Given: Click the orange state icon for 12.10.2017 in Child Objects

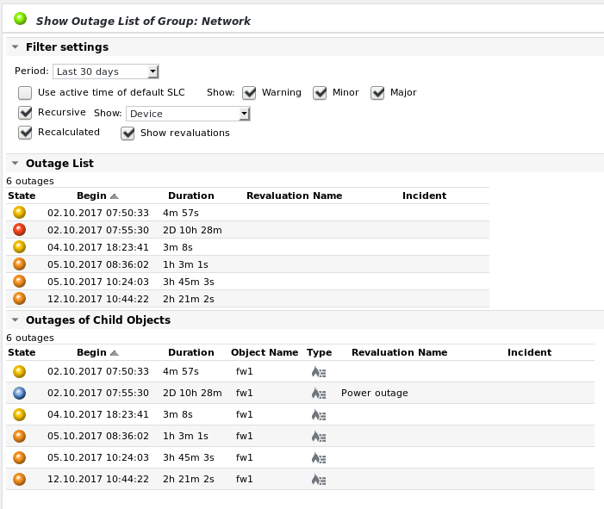Looking at the screenshot, I should (x=20, y=479).
